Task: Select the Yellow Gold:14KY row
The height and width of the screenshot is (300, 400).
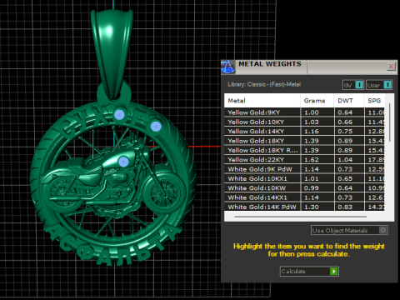Action: point(304,132)
